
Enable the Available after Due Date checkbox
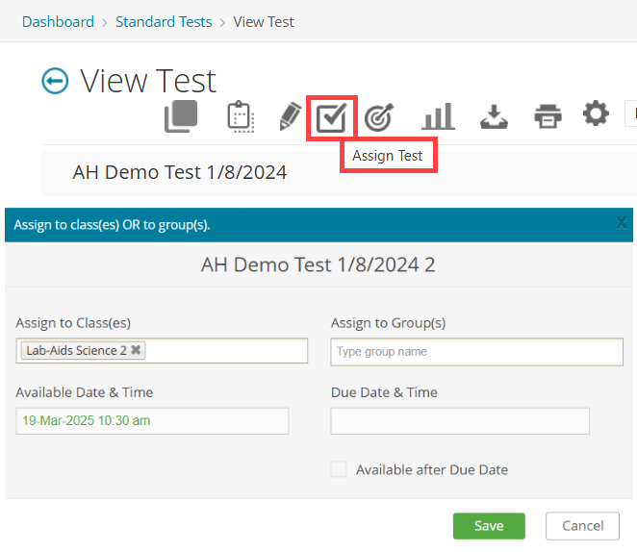pos(338,469)
